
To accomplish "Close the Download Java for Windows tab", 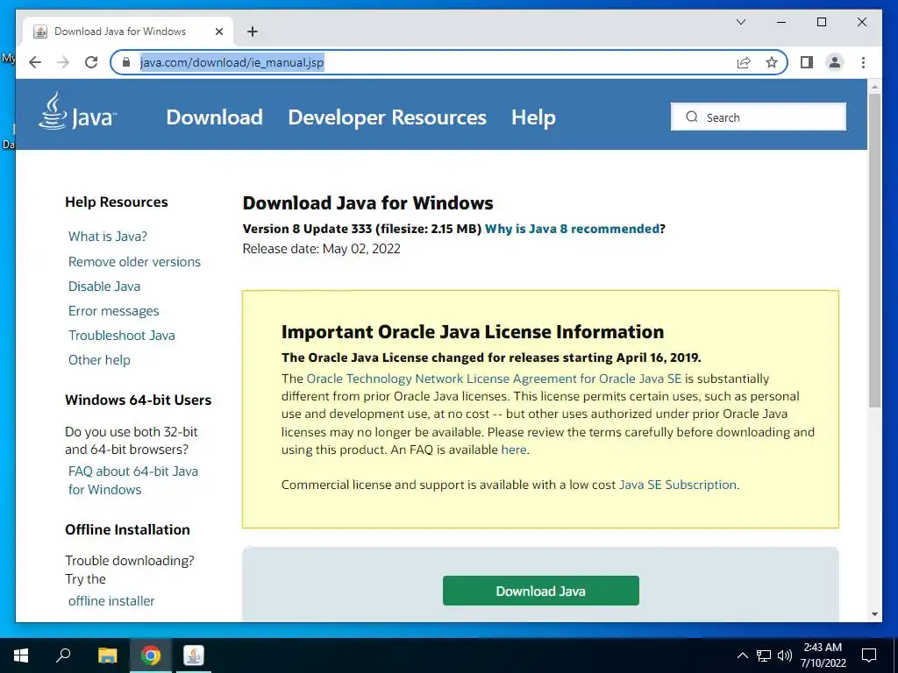I will (x=218, y=32).
